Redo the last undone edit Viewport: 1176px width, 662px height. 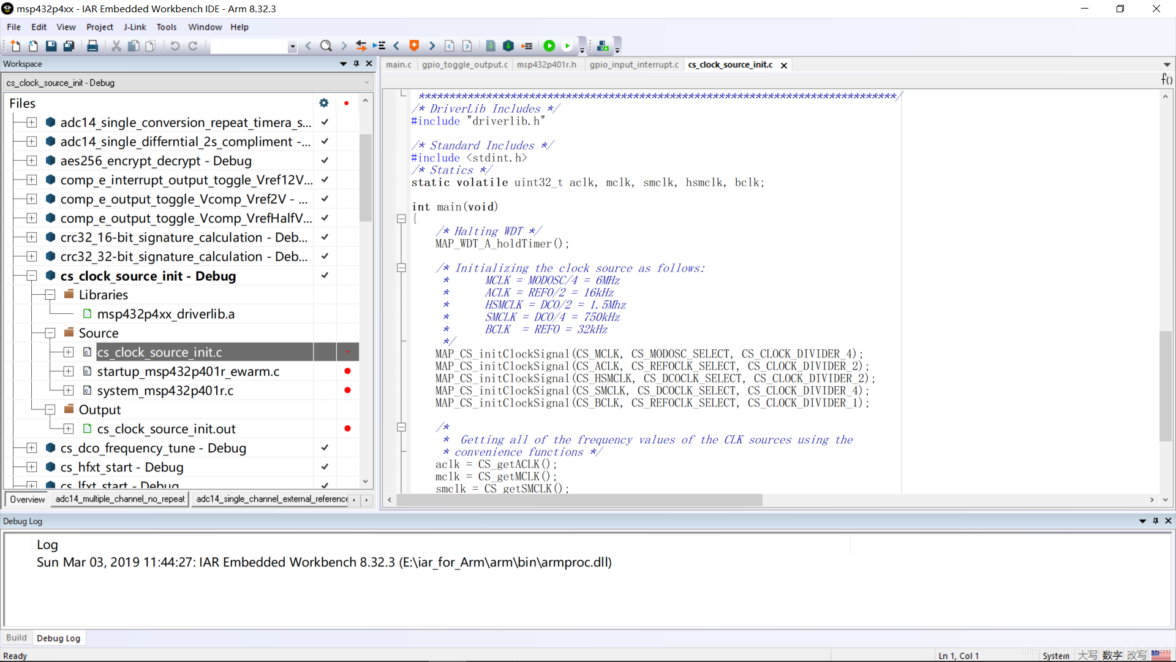pyautogui.click(x=193, y=46)
